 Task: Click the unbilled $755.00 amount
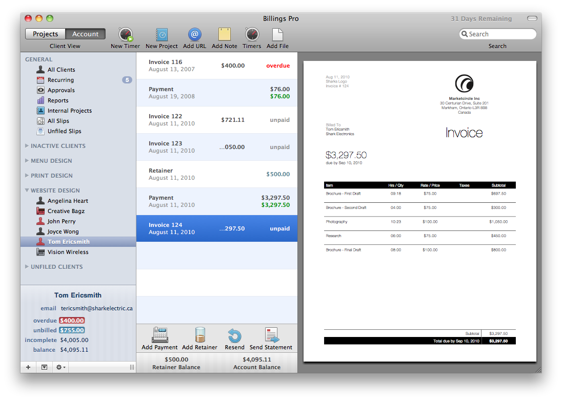(72, 330)
